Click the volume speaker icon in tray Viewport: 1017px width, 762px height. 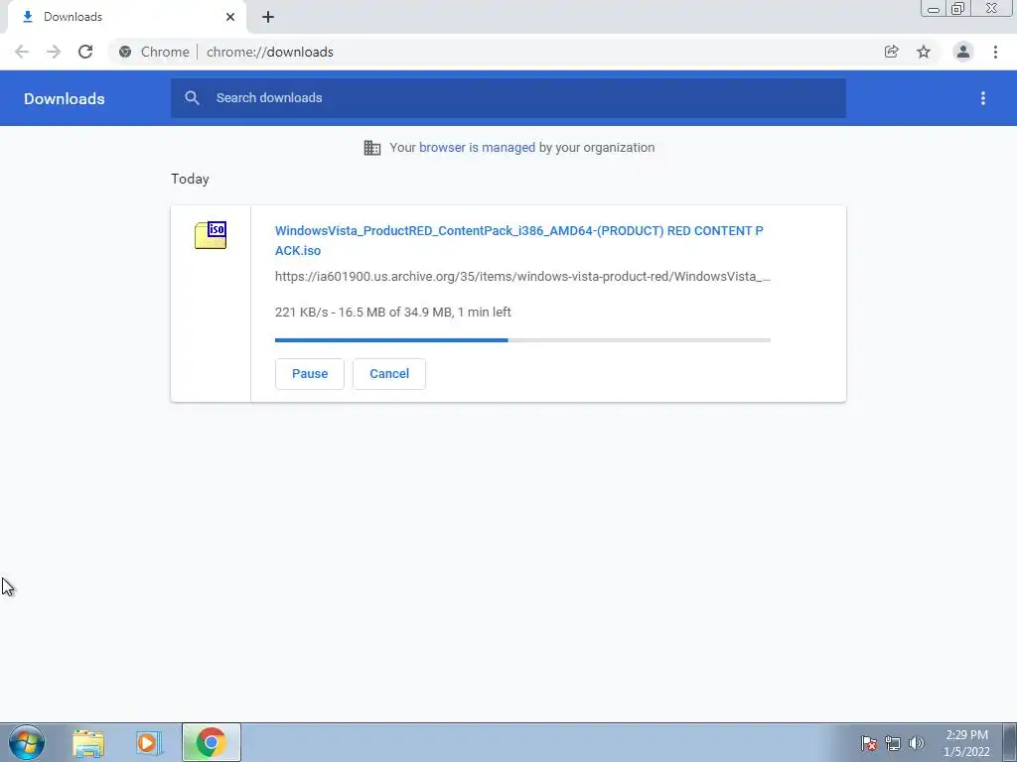click(x=917, y=743)
